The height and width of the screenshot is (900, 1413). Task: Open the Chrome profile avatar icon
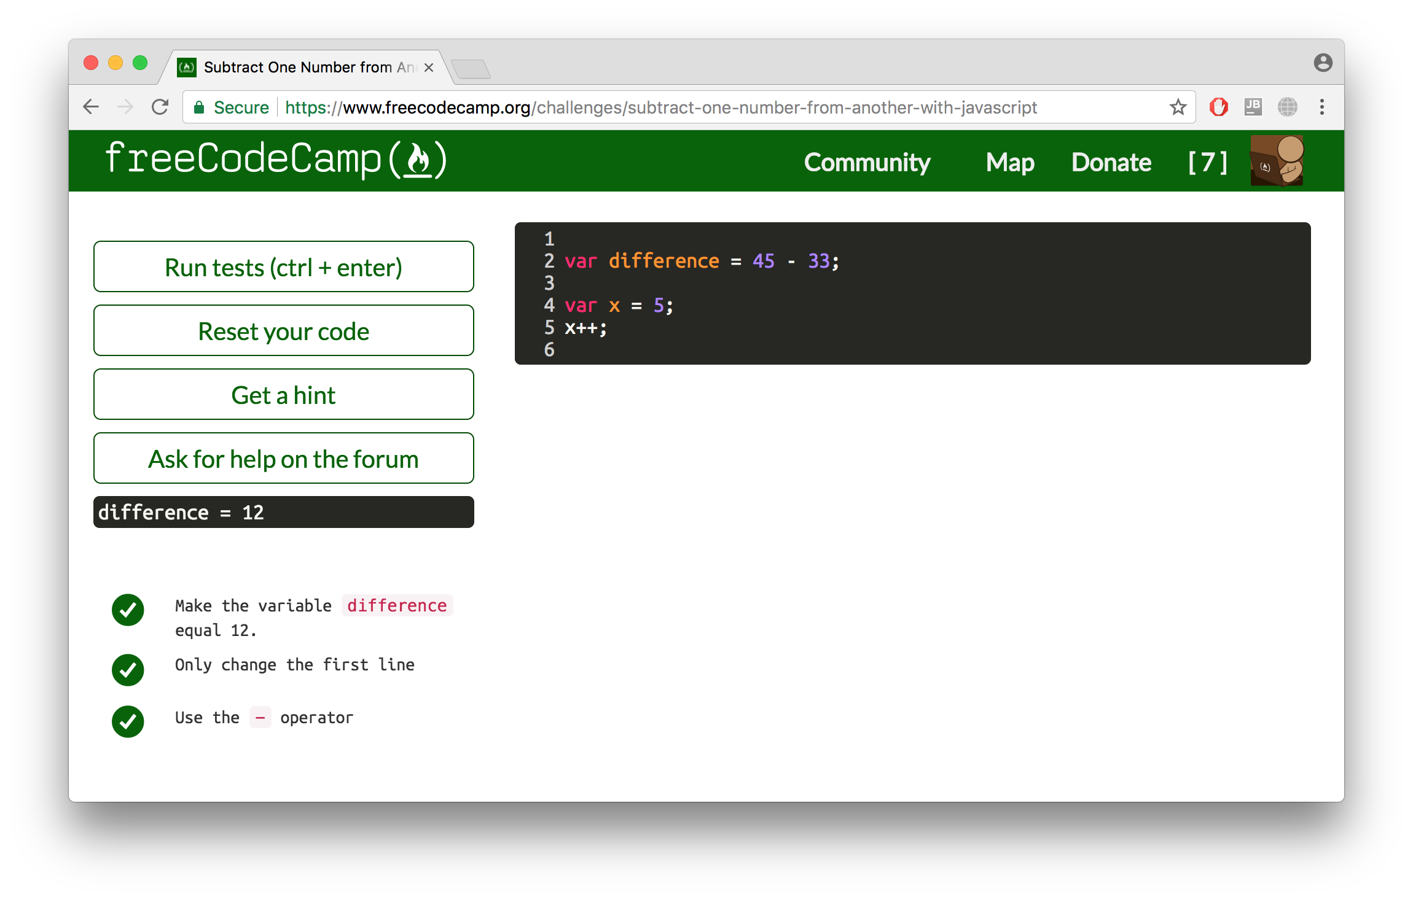pyautogui.click(x=1322, y=63)
